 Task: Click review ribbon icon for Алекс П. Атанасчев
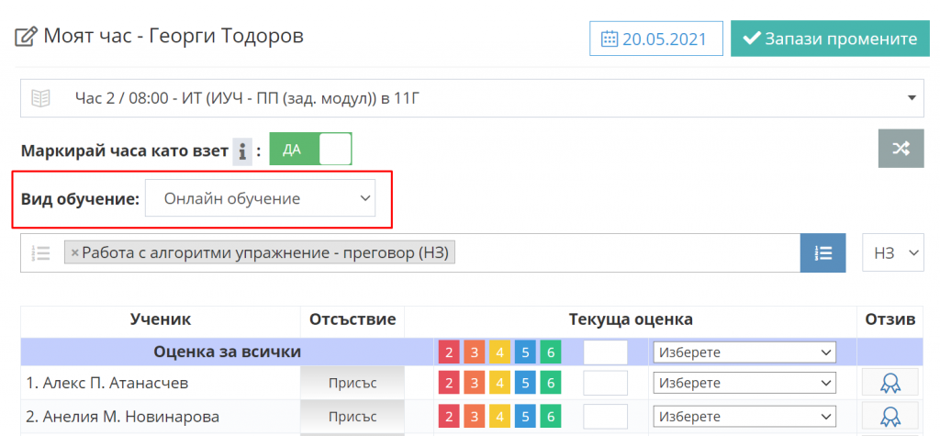tap(890, 384)
